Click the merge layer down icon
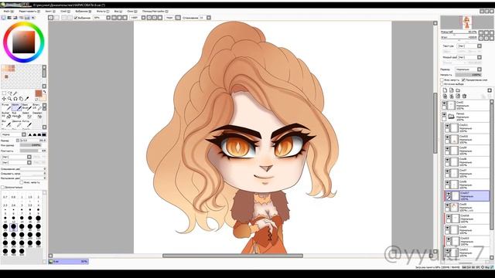The width and height of the screenshot is (495, 278). click(452, 96)
